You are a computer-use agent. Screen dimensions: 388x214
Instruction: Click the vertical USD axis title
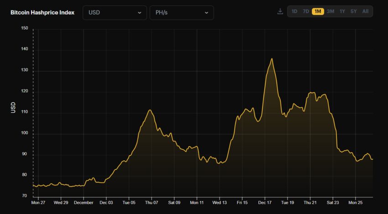[13, 107]
